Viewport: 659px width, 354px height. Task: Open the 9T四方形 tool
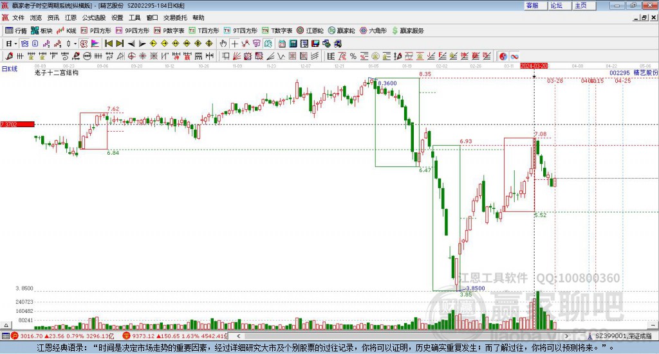tap(241, 31)
